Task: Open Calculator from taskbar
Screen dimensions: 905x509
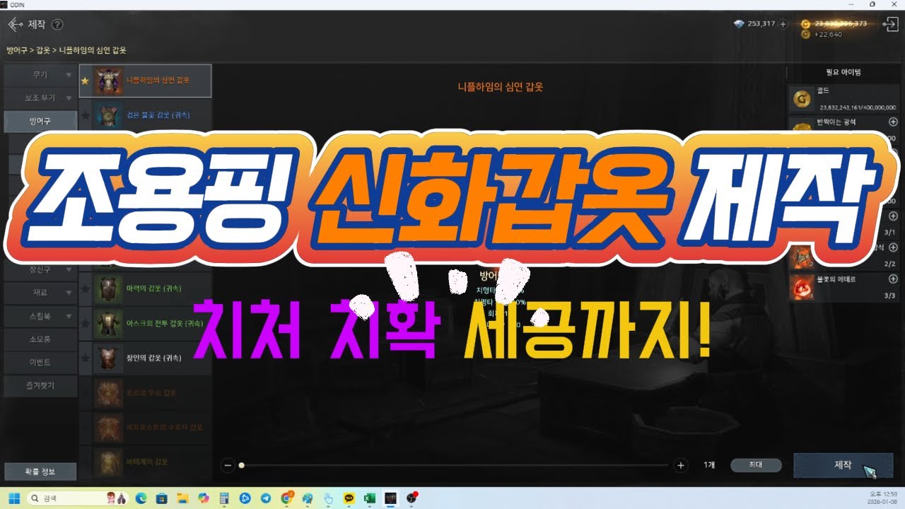Action: point(223,498)
